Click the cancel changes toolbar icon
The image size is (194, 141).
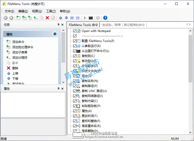pyautogui.click(x=11, y=18)
